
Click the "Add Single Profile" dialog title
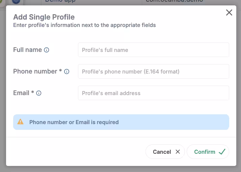tap(44, 17)
